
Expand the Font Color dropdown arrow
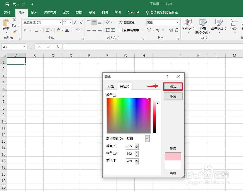click(71, 30)
